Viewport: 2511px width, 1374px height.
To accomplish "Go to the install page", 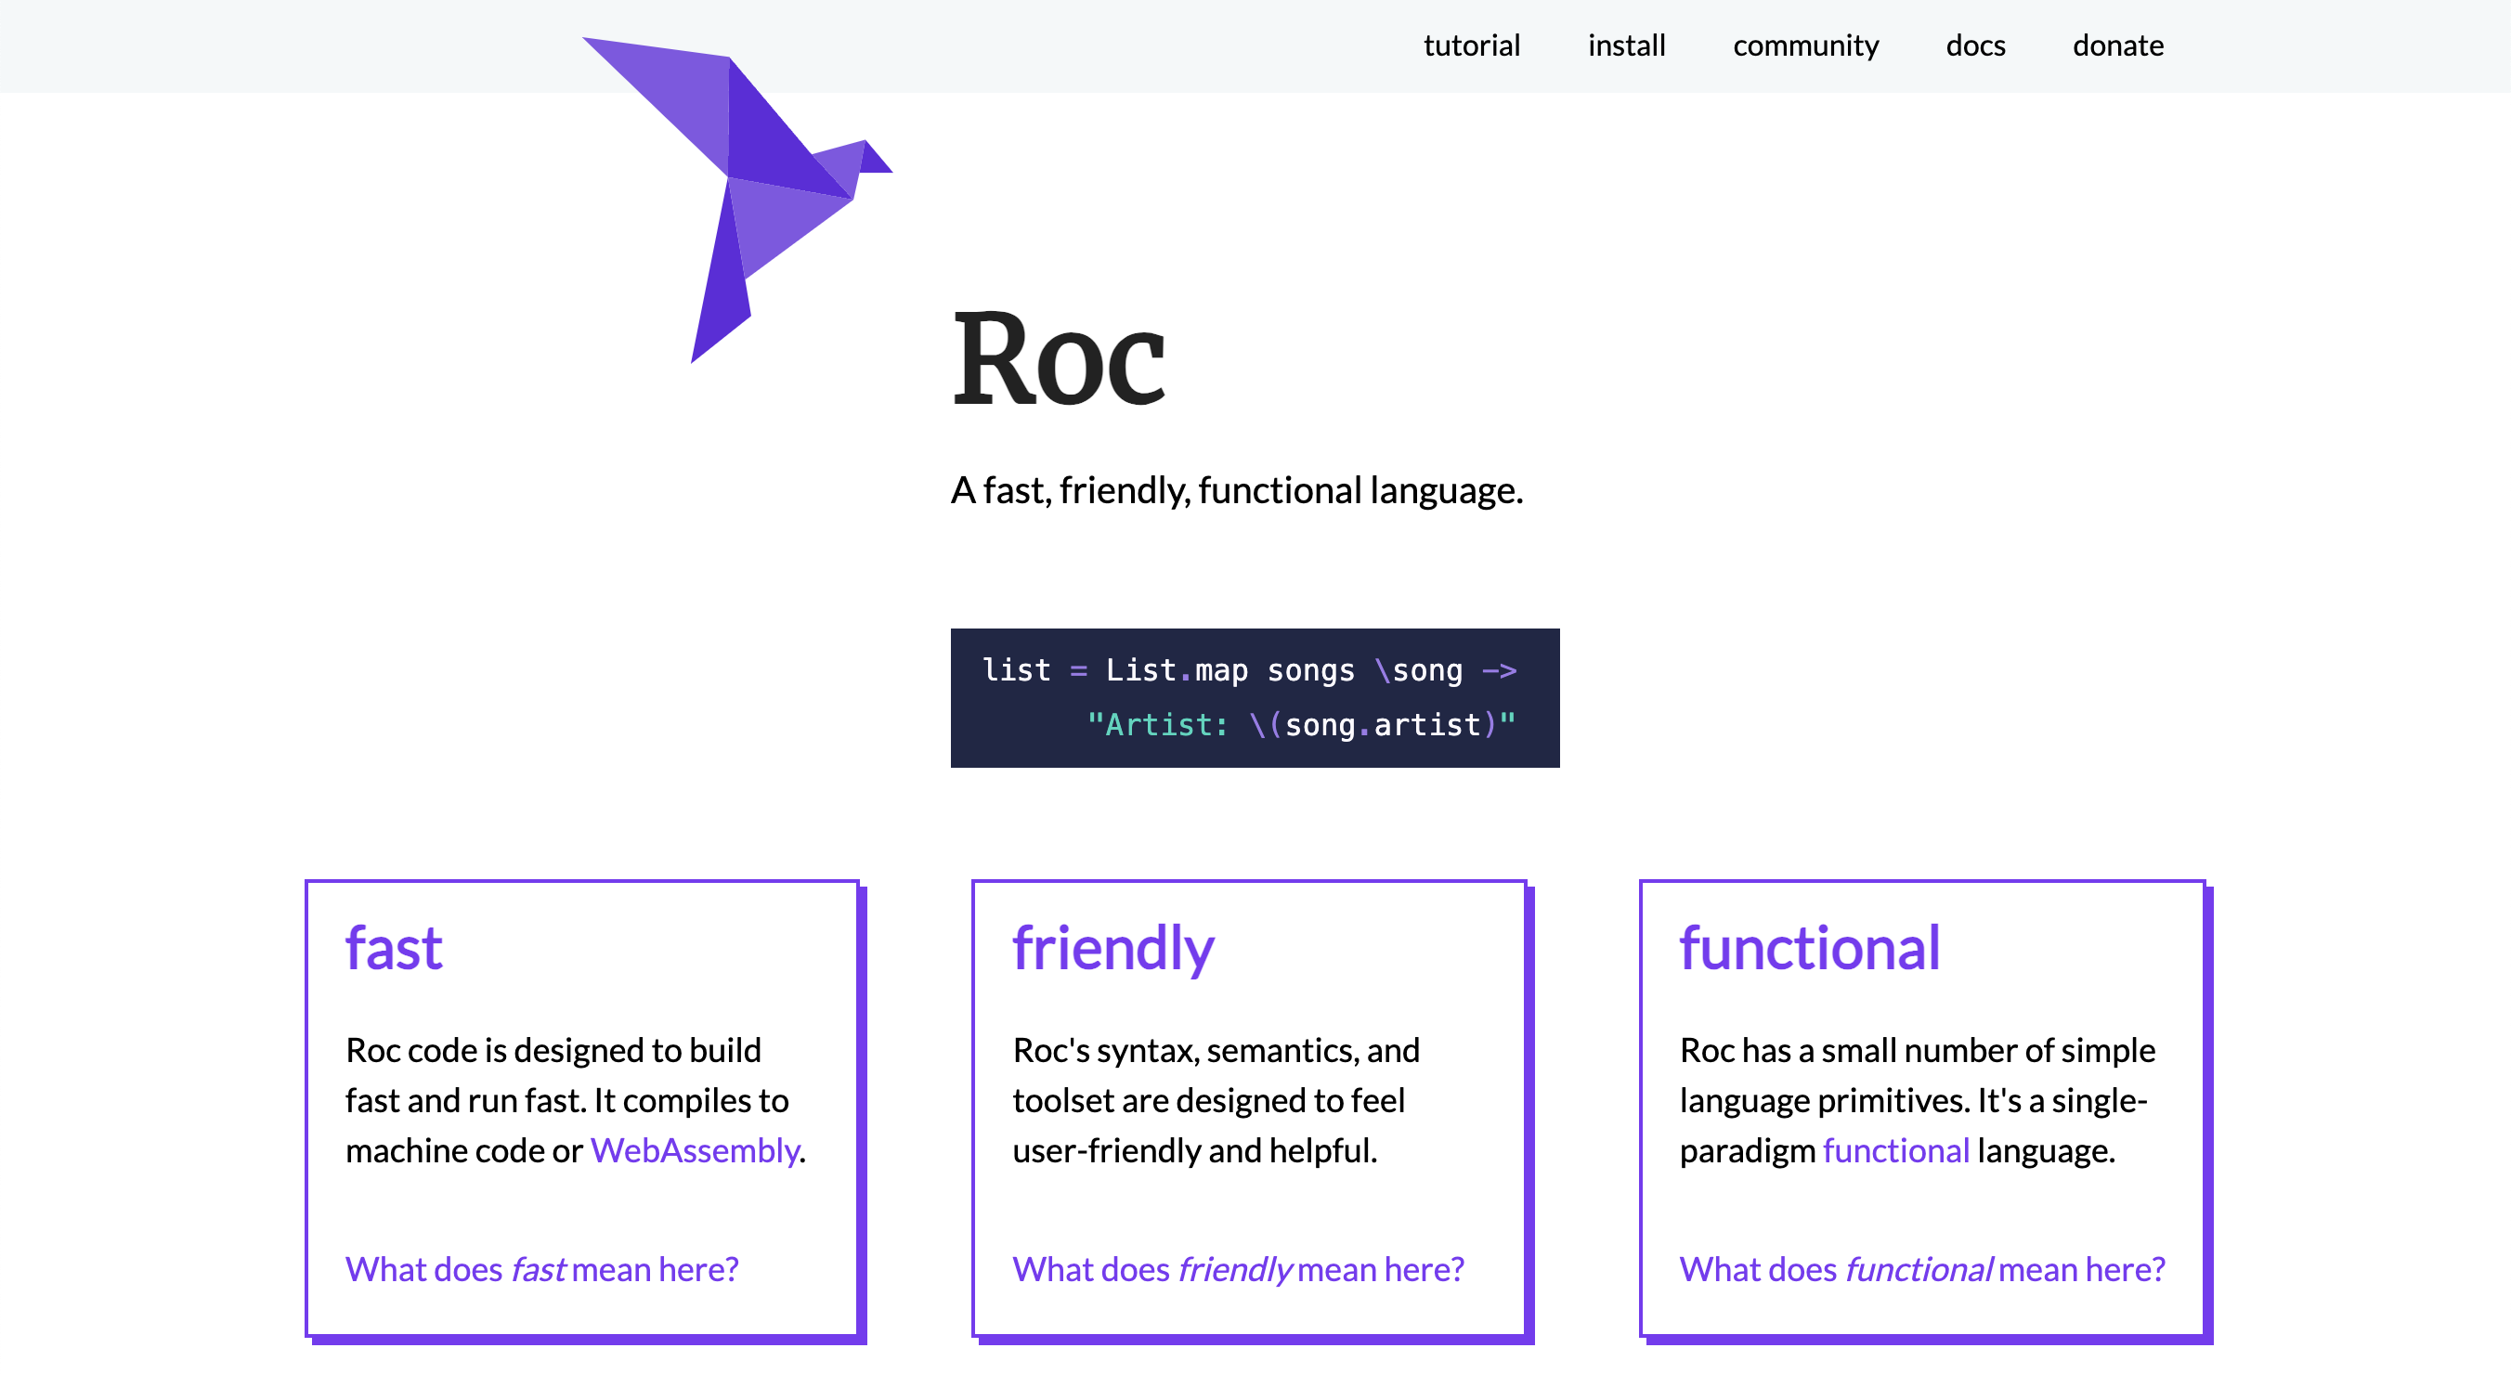I will [x=1626, y=45].
